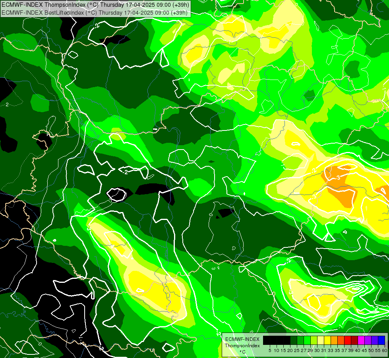This screenshot has height=358, width=389.
Task: Click legend tick value 39
Action: coord(351,350)
